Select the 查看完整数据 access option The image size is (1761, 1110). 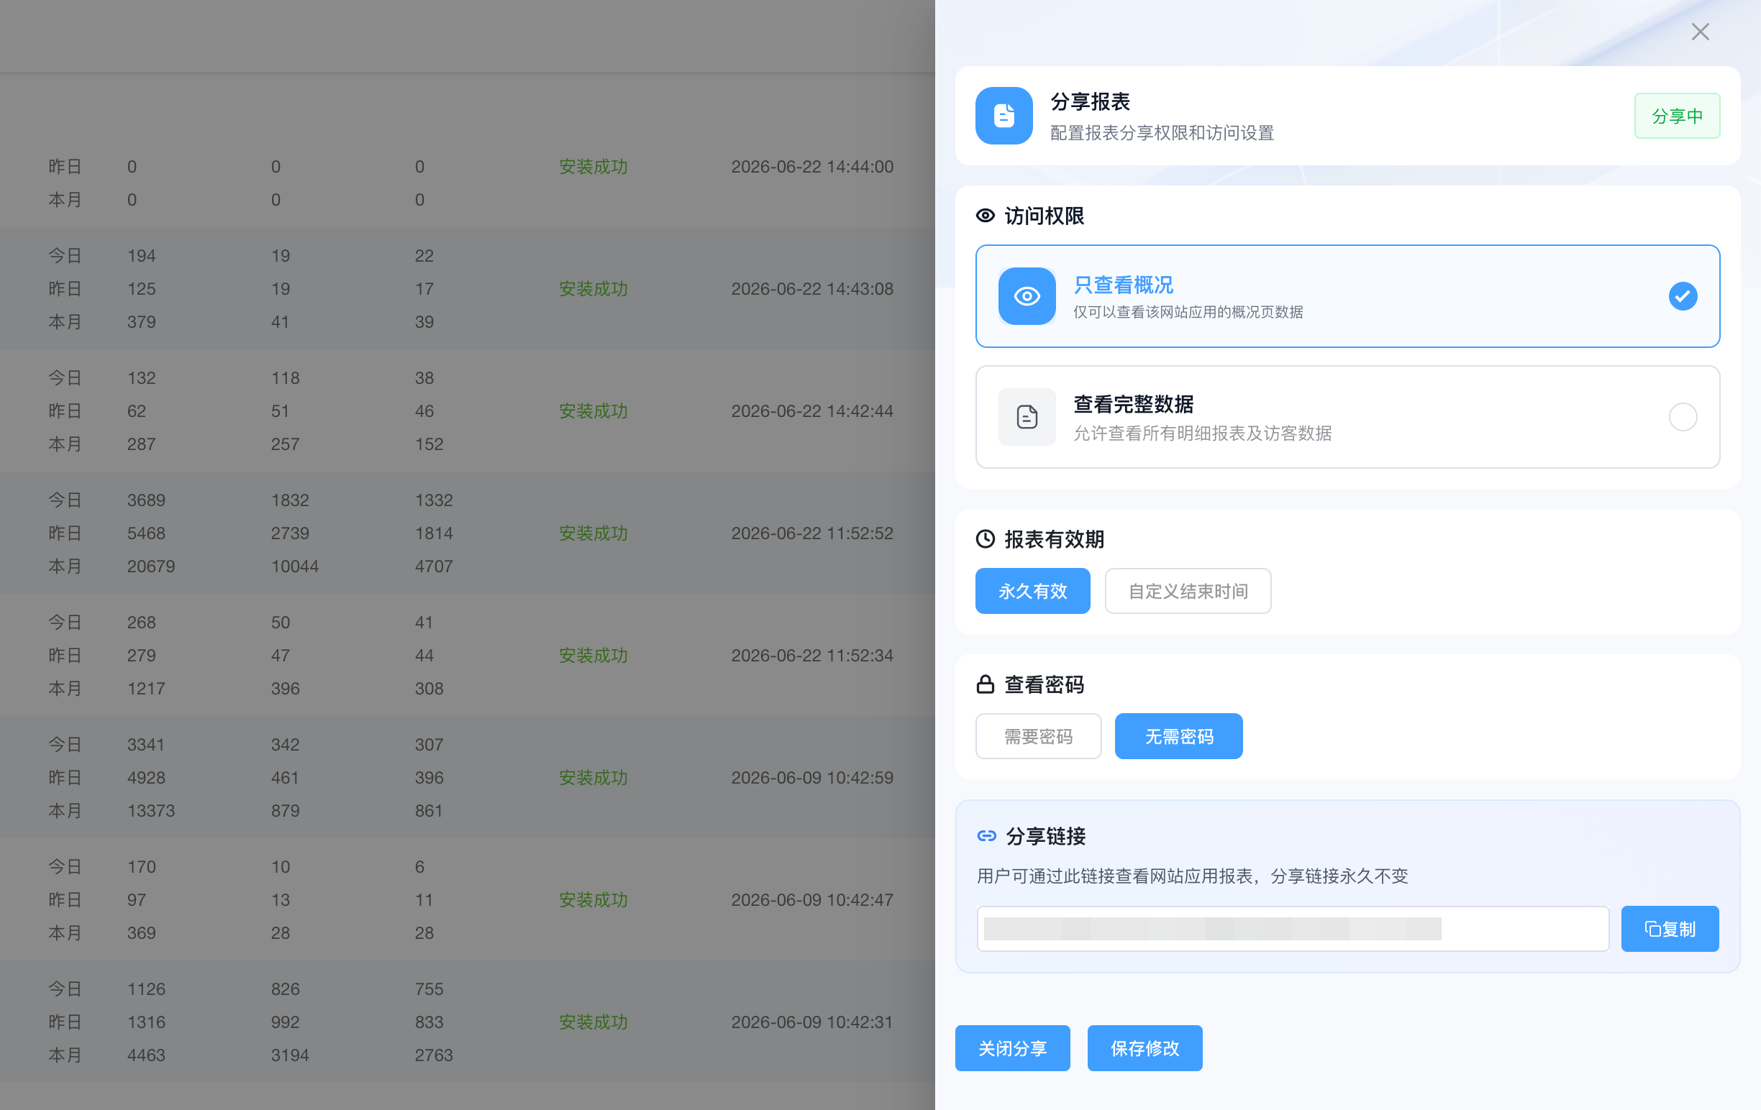[x=1347, y=416]
